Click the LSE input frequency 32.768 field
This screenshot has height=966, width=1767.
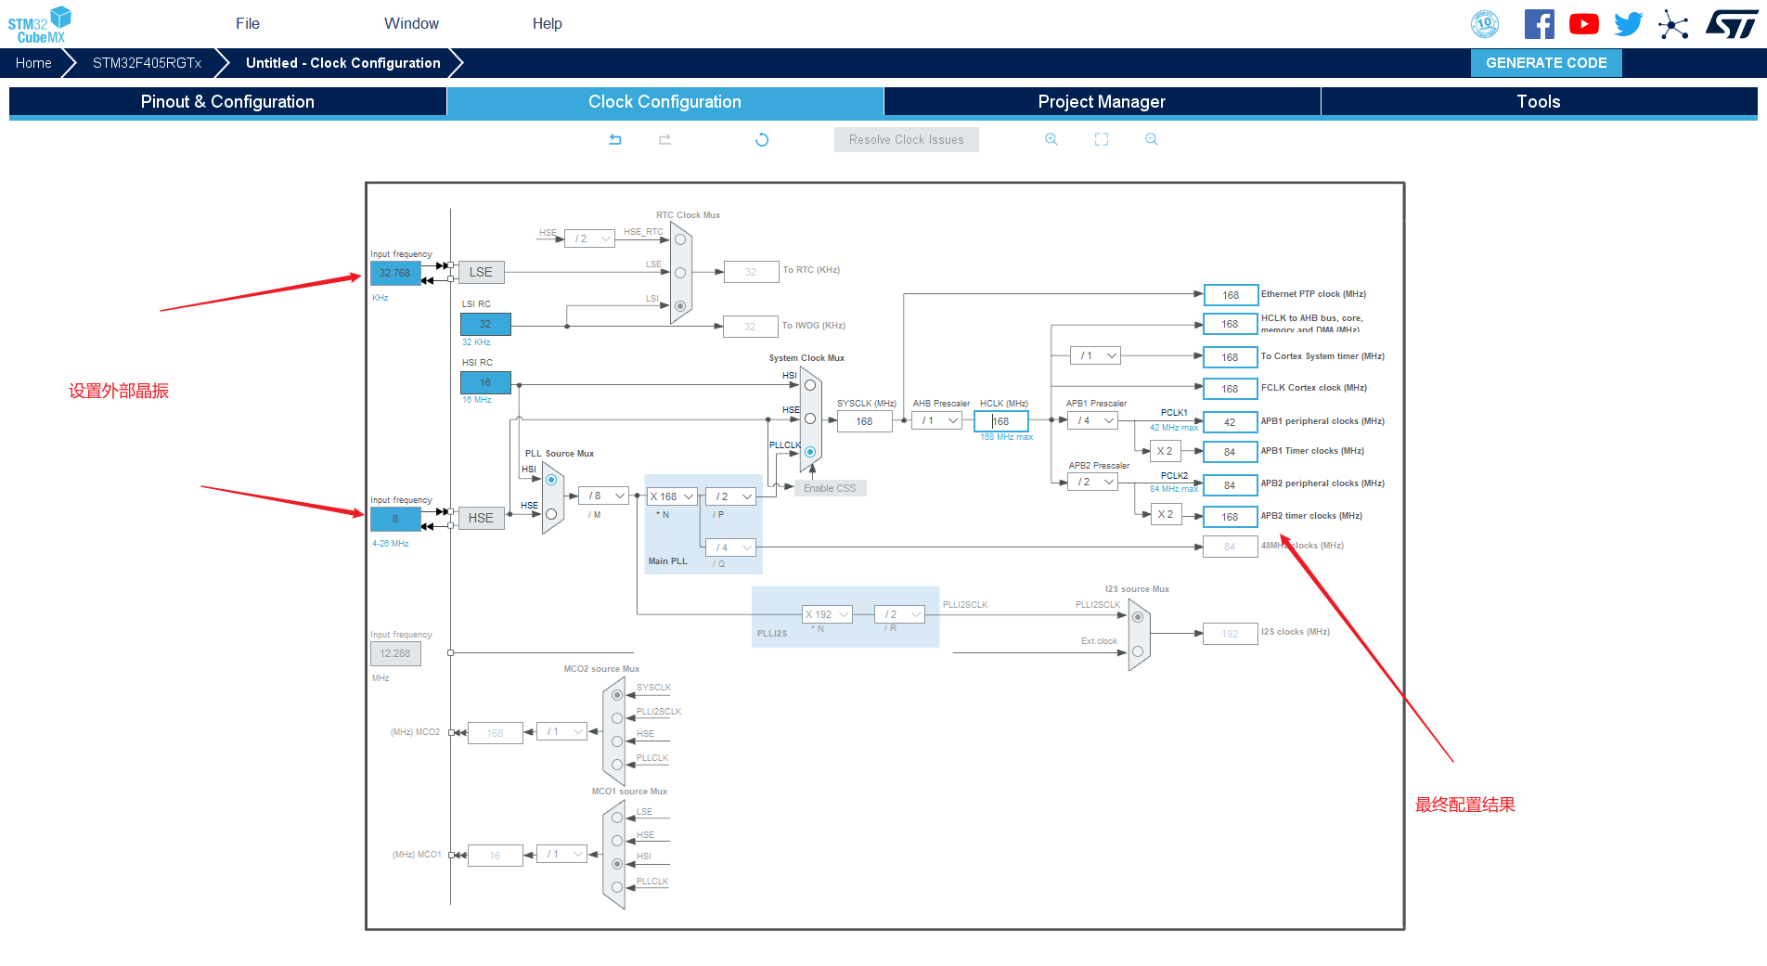pos(395,273)
